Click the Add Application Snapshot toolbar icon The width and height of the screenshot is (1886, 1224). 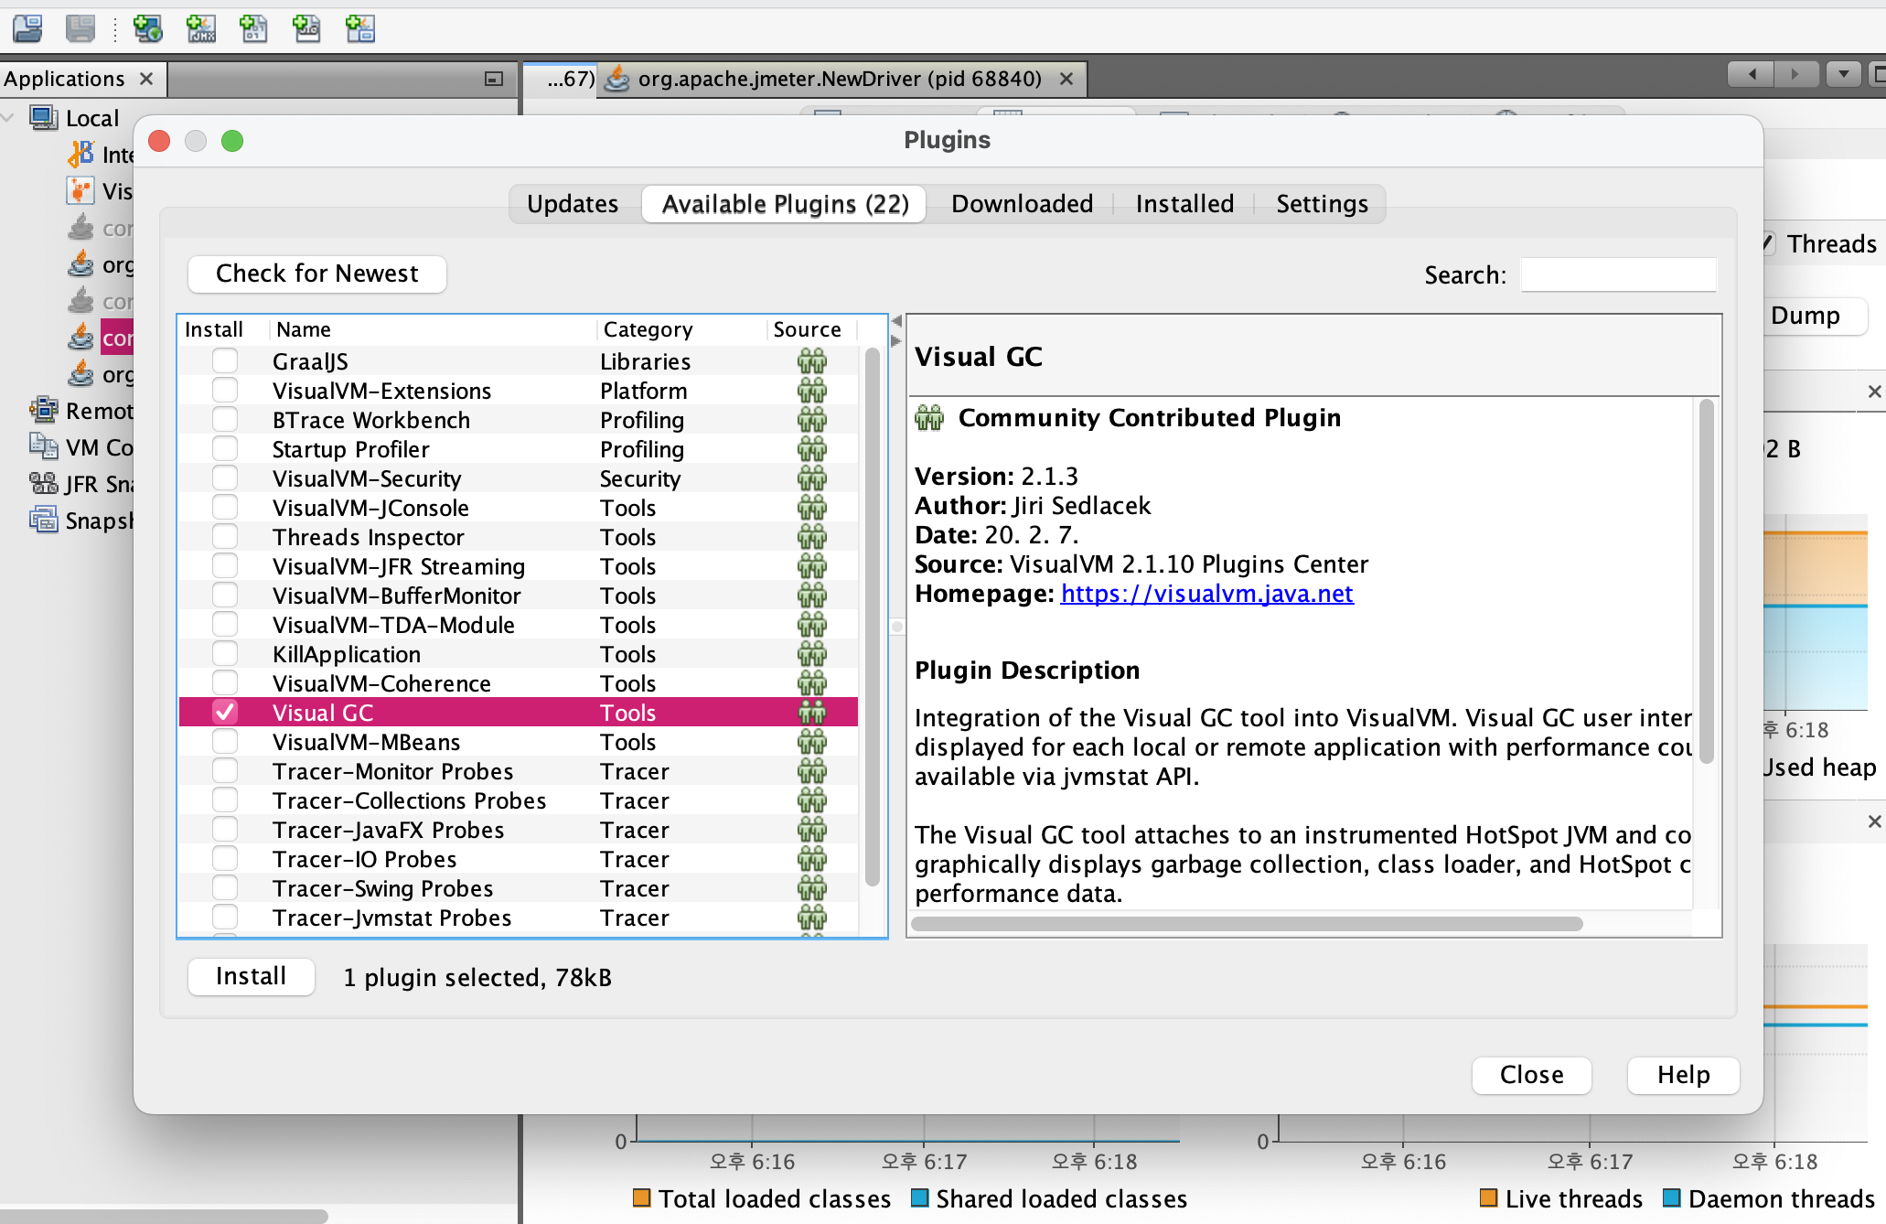coord(359,29)
